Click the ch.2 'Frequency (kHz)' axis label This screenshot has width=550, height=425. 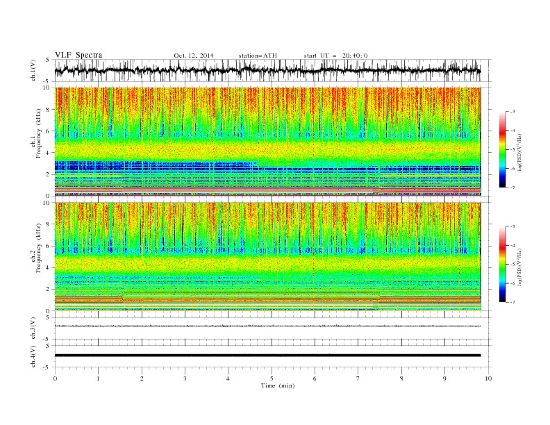[x=39, y=248]
